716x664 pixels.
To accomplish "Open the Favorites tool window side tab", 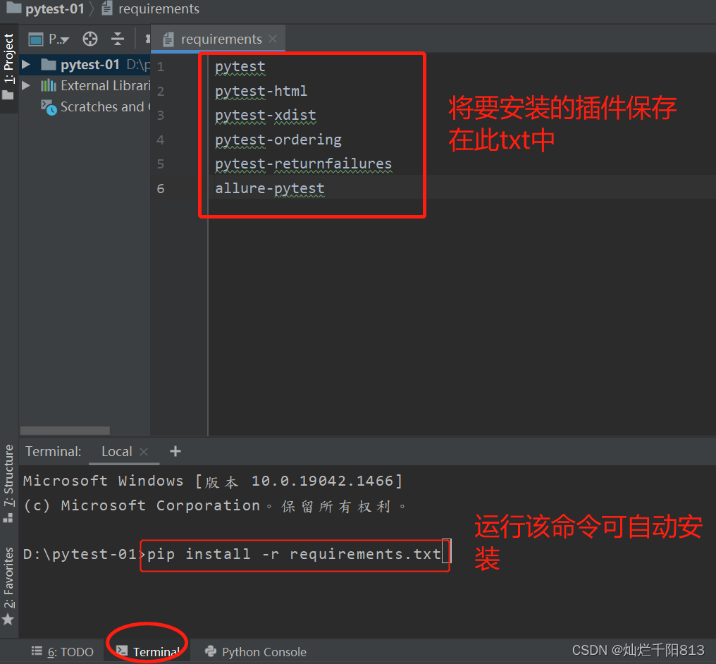I will [8, 578].
